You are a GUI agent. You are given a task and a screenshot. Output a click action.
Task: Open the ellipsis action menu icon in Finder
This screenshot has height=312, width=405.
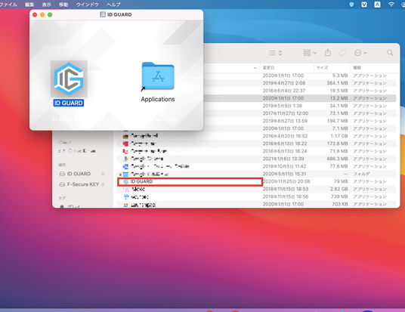coord(357,53)
